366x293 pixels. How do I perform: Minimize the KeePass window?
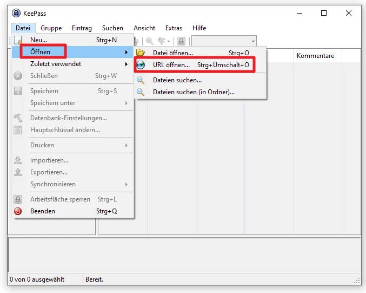[x=300, y=13]
